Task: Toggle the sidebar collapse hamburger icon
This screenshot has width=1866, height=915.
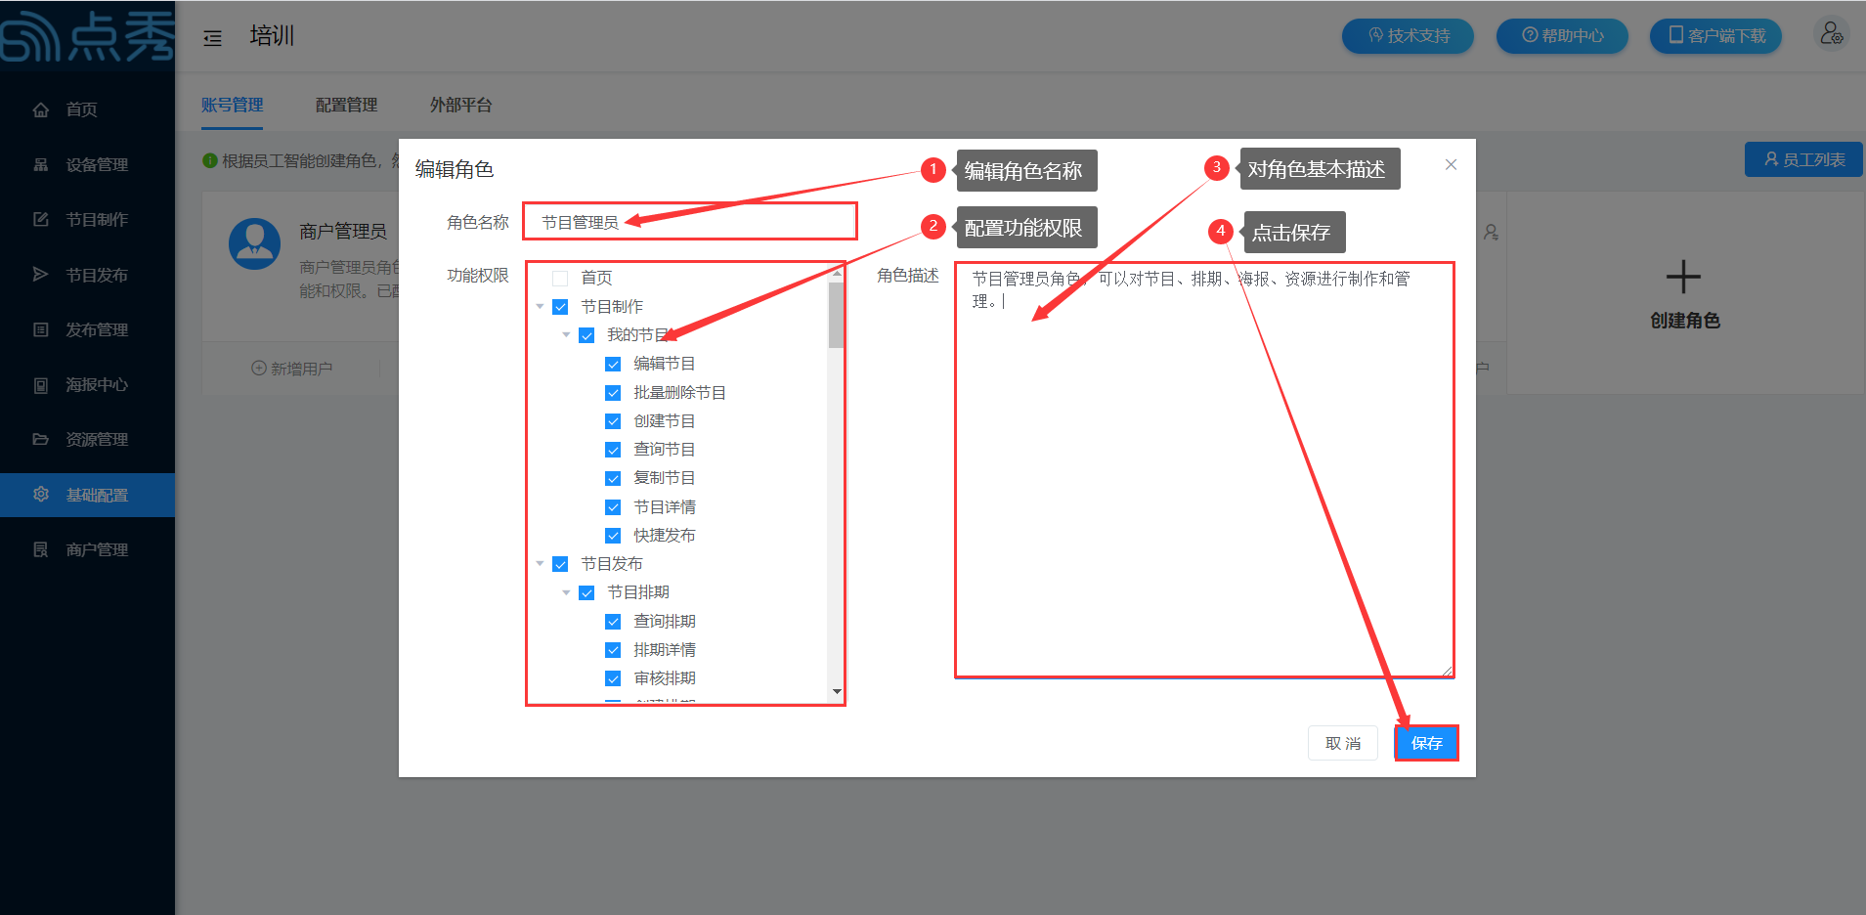Action: tap(212, 38)
